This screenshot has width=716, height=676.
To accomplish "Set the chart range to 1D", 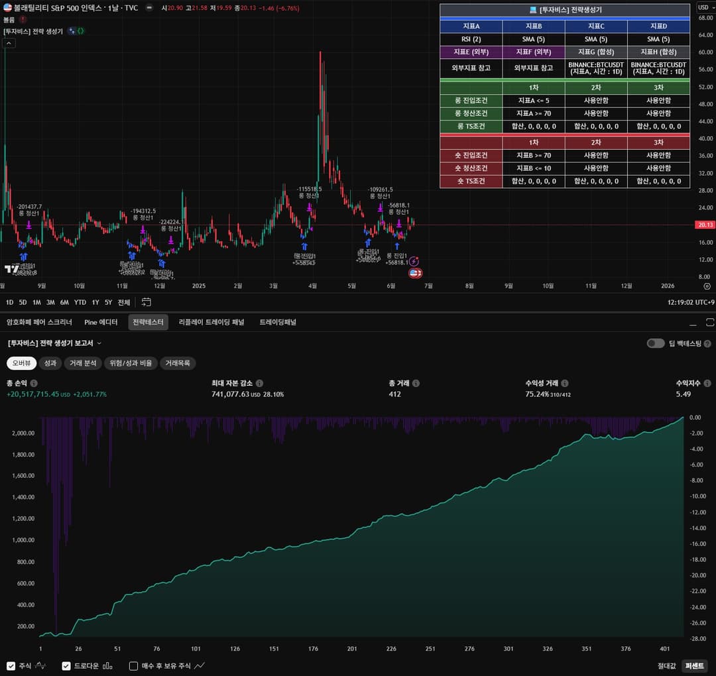I will [x=9, y=303].
